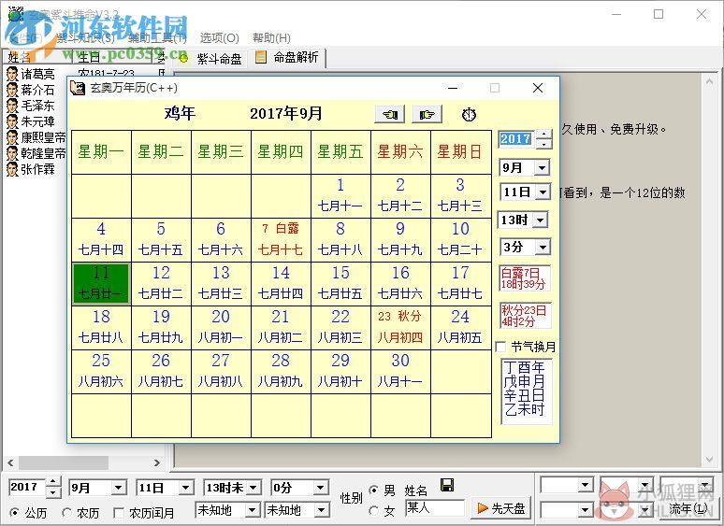Screen dimensions: 724x526
Task: Click the 紫斗命盘 tab yellow icon
Action: click(x=183, y=58)
